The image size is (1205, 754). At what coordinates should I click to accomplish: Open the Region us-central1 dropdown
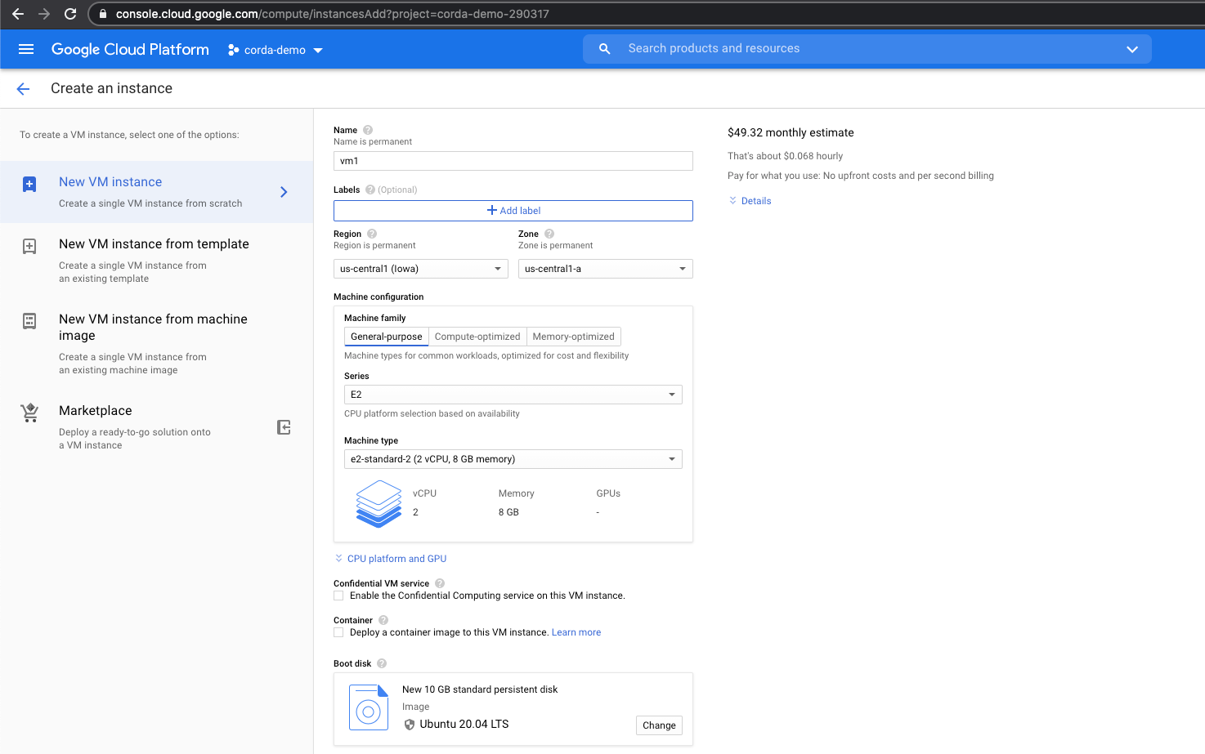(x=421, y=269)
